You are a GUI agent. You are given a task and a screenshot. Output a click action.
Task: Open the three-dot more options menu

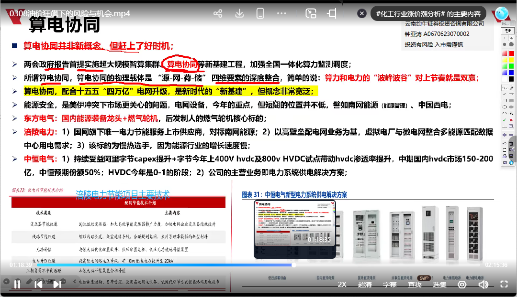click(x=281, y=13)
